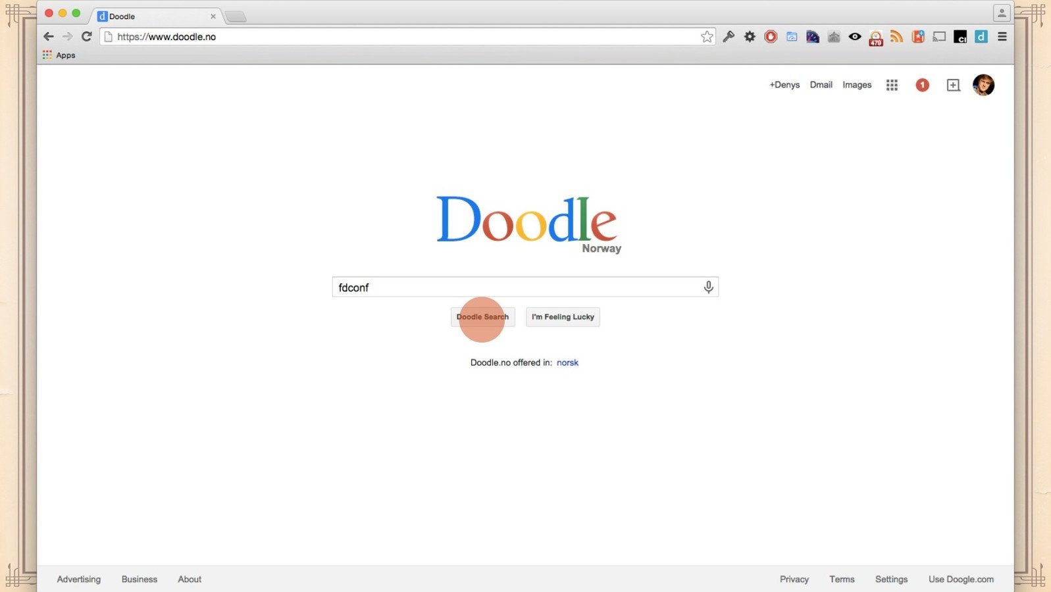The image size is (1051, 592).
Task: Open the black eye extension icon
Action: (x=855, y=37)
